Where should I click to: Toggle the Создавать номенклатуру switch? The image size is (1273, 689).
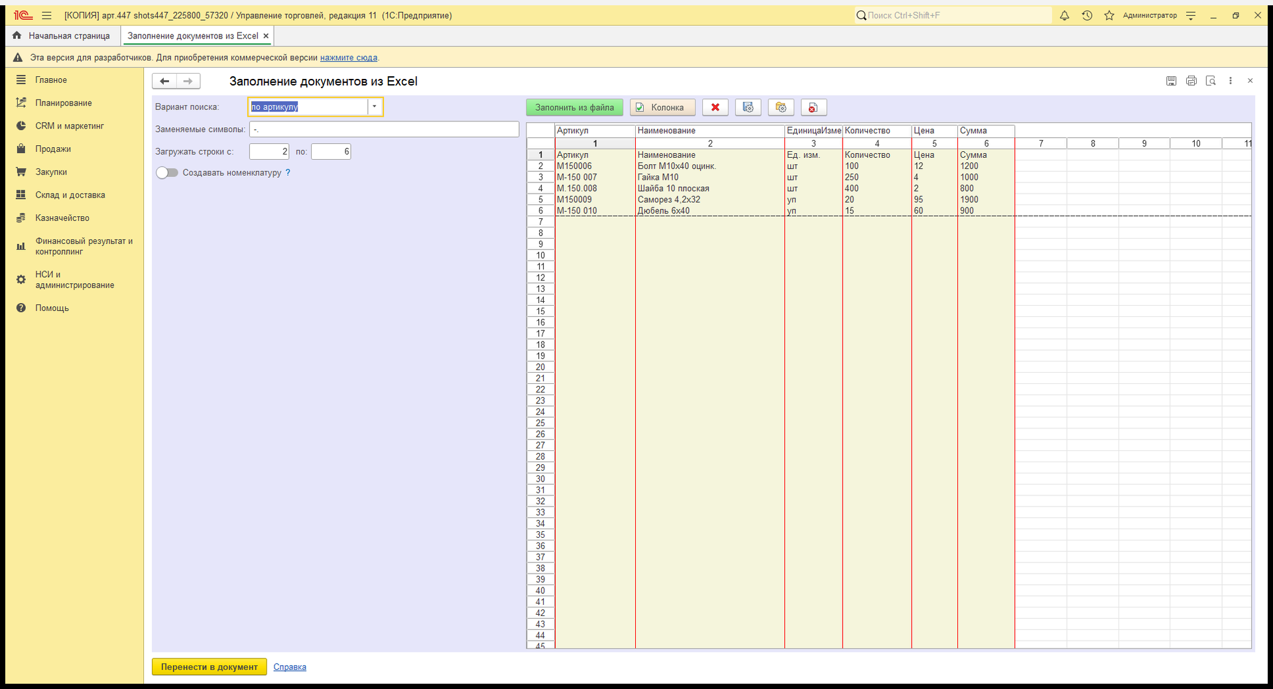click(x=167, y=172)
